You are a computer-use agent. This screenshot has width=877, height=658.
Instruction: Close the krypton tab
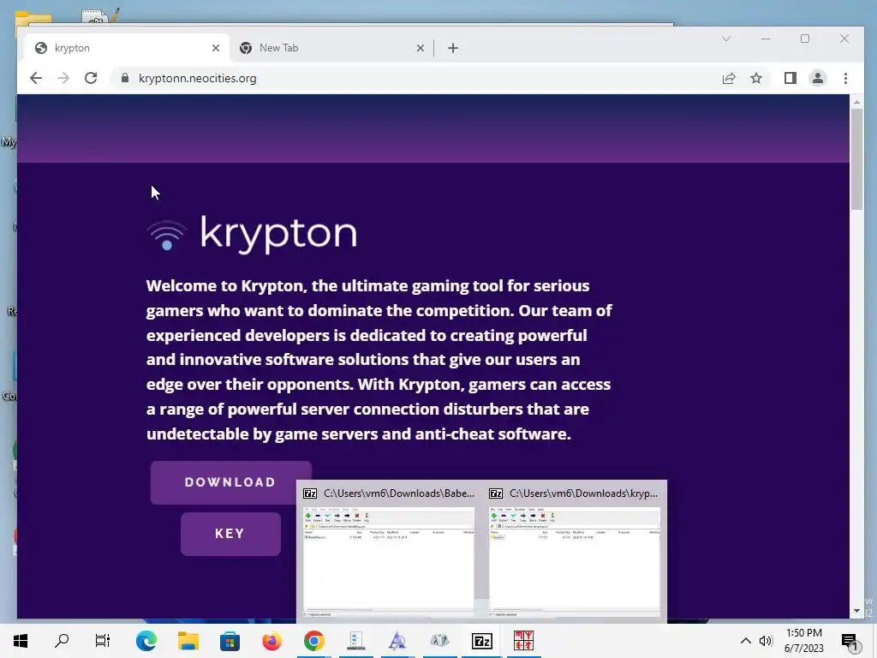(x=216, y=48)
